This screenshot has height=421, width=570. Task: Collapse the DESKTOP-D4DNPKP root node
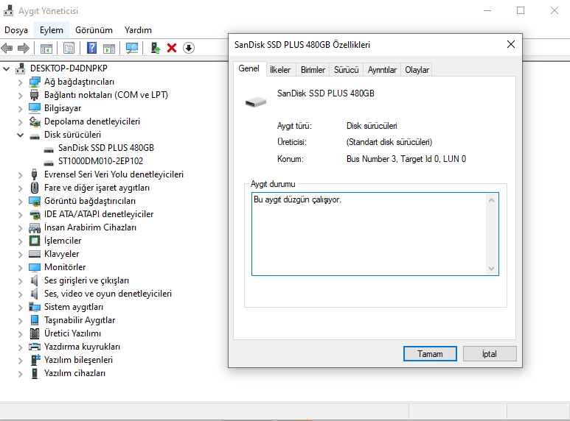[x=6, y=68]
